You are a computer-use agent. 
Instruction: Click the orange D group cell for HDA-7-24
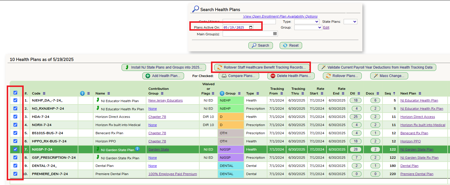click(231, 117)
